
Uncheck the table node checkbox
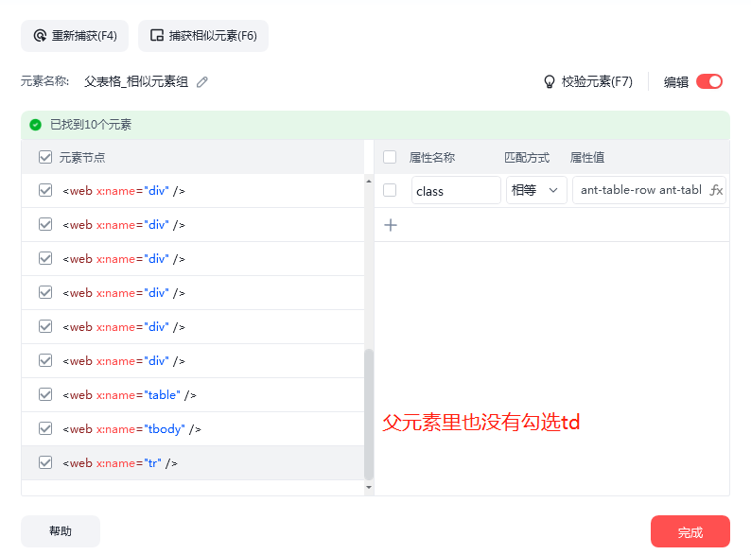tap(45, 394)
